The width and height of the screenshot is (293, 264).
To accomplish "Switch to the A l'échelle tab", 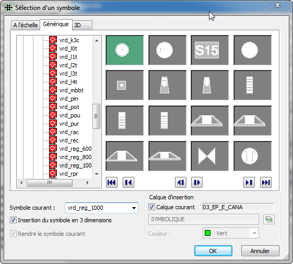I will tap(26, 25).
